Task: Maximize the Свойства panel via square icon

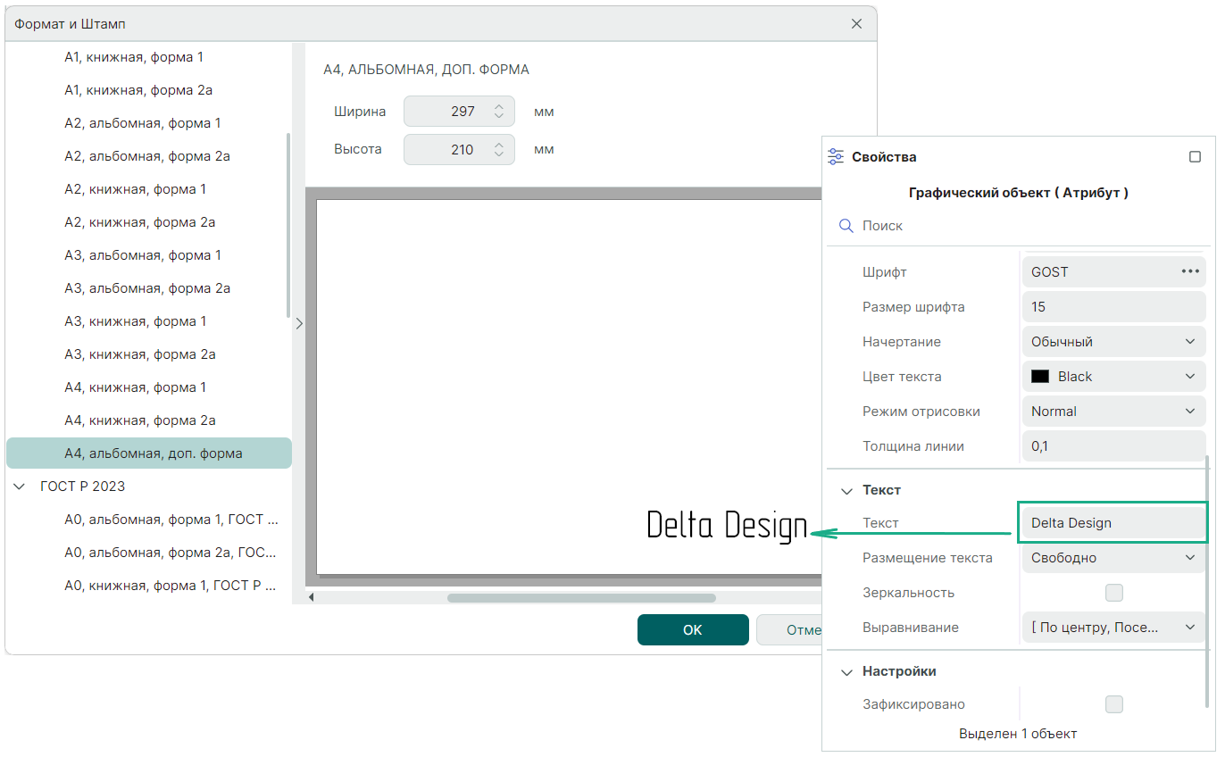Action: tap(1195, 157)
